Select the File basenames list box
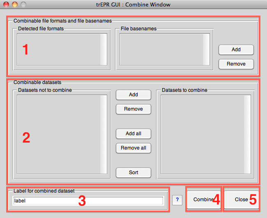 [161, 49]
